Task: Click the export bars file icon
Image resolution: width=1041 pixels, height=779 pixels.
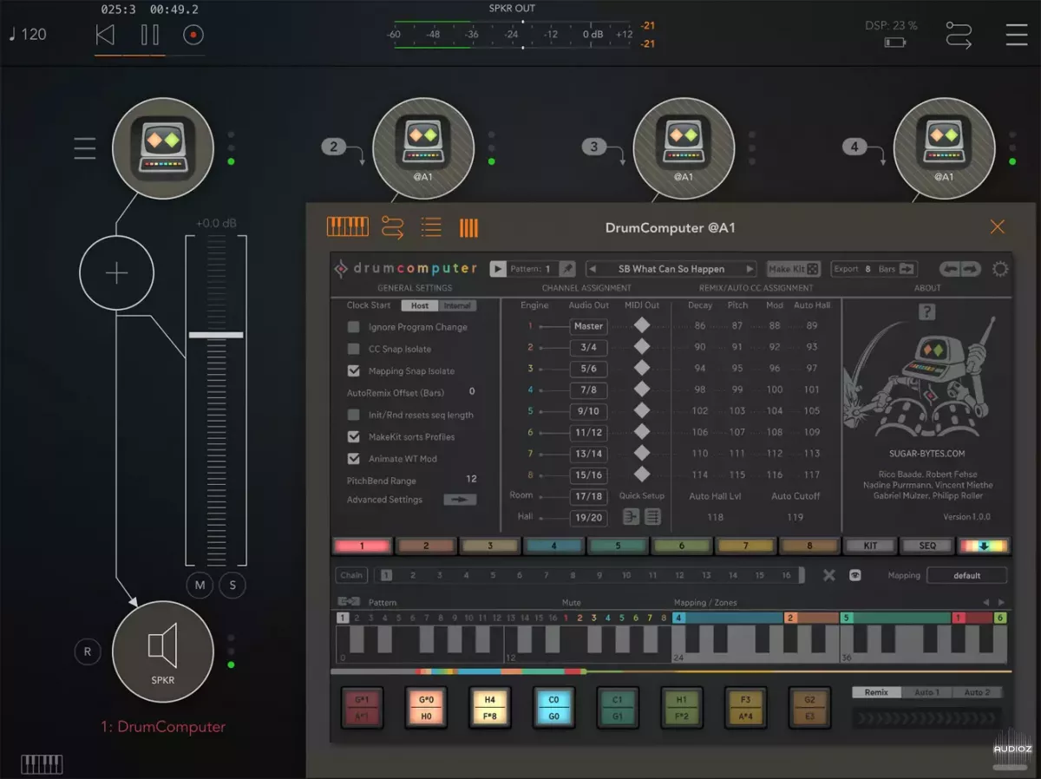Action: [907, 269]
